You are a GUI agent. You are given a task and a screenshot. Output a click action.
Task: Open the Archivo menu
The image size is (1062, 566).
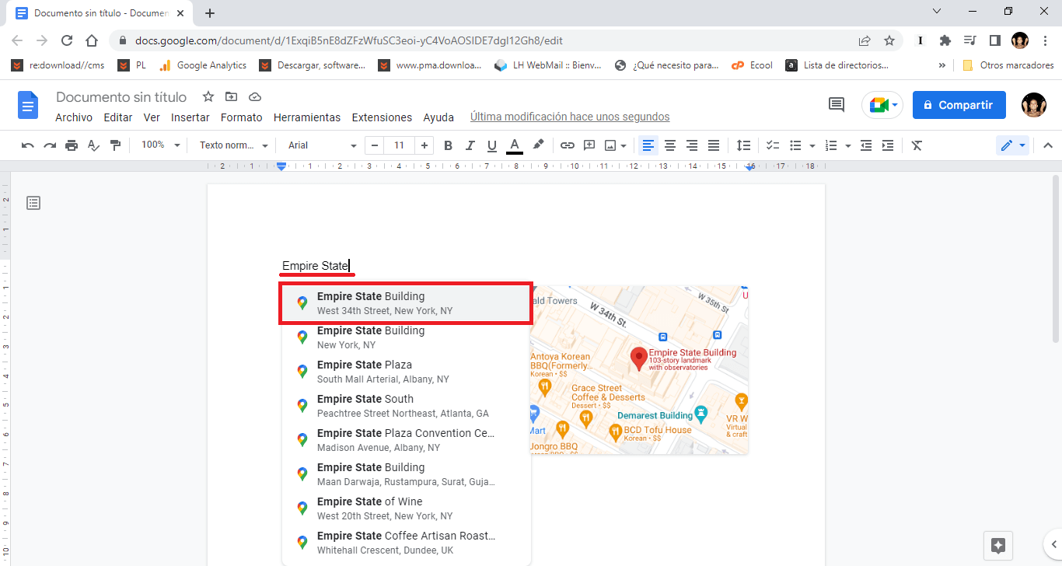click(74, 117)
